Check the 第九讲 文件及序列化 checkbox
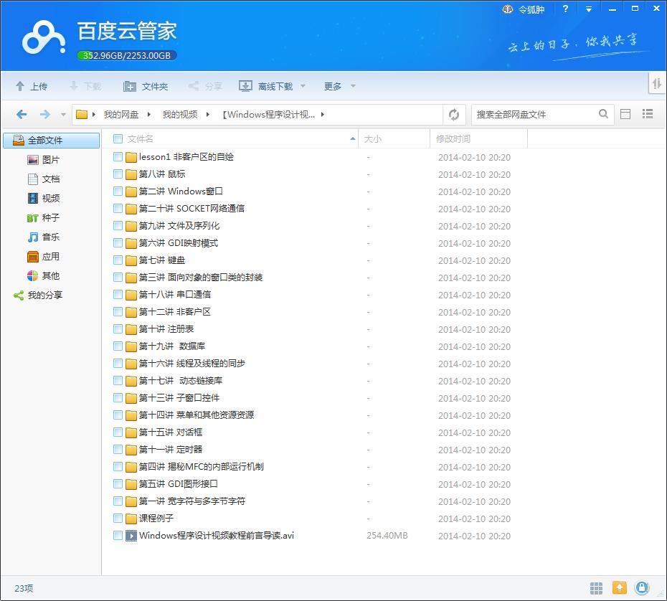Viewport: 667px width, 601px height. coord(118,226)
